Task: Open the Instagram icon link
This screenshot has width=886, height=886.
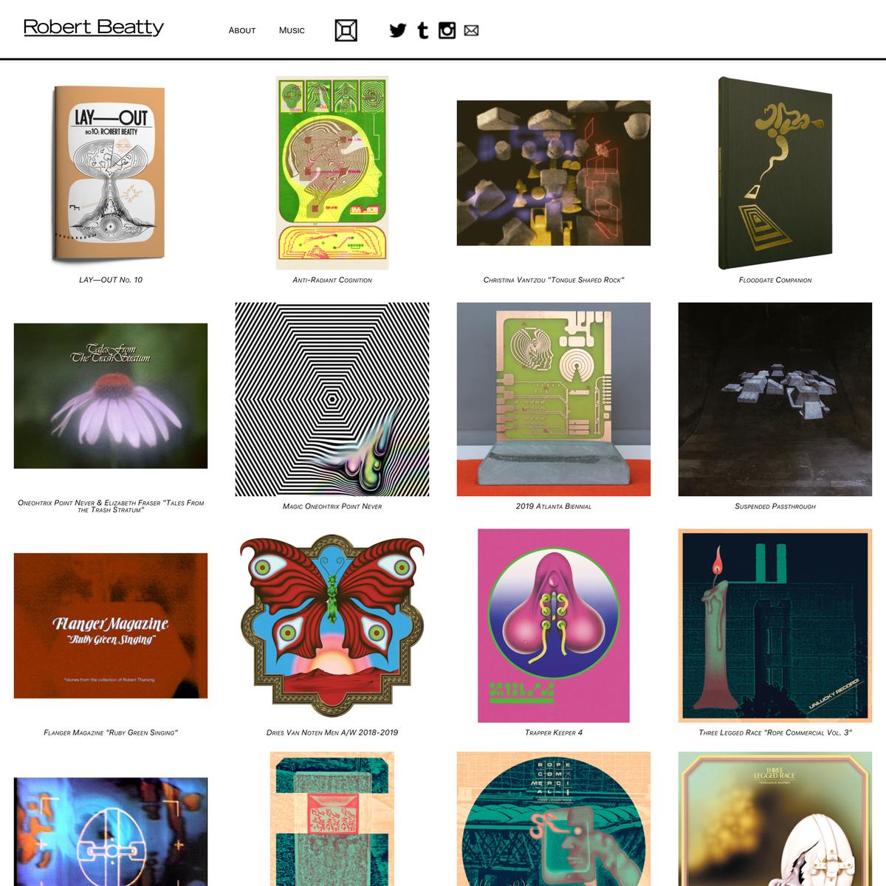Action: point(447,30)
